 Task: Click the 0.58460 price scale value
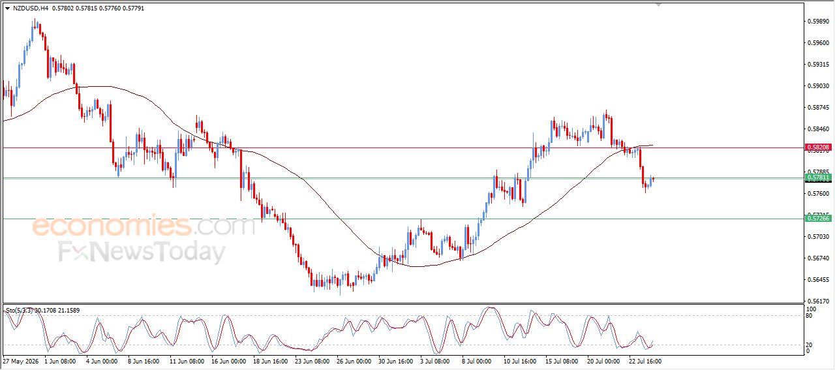click(819, 129)
